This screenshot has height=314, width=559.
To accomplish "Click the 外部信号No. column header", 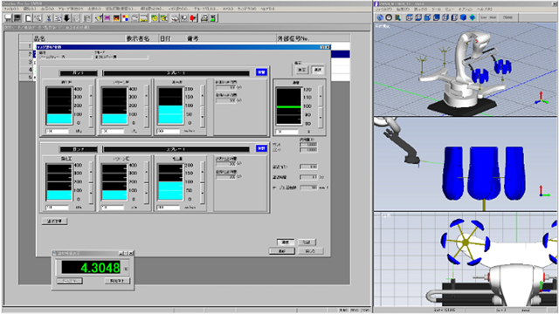I will (x=313, y=38).
